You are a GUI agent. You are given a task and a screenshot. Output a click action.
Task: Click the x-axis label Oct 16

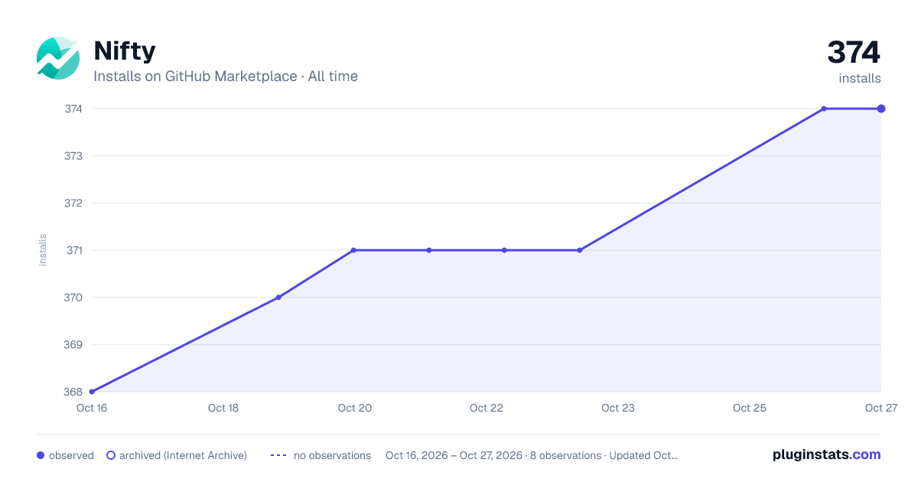pyautogui.click(x=92, y=408)
